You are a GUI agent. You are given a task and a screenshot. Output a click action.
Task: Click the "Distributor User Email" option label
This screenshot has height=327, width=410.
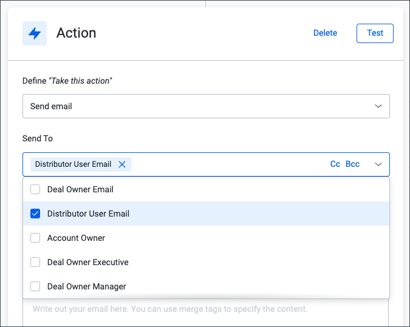point(89,214)
